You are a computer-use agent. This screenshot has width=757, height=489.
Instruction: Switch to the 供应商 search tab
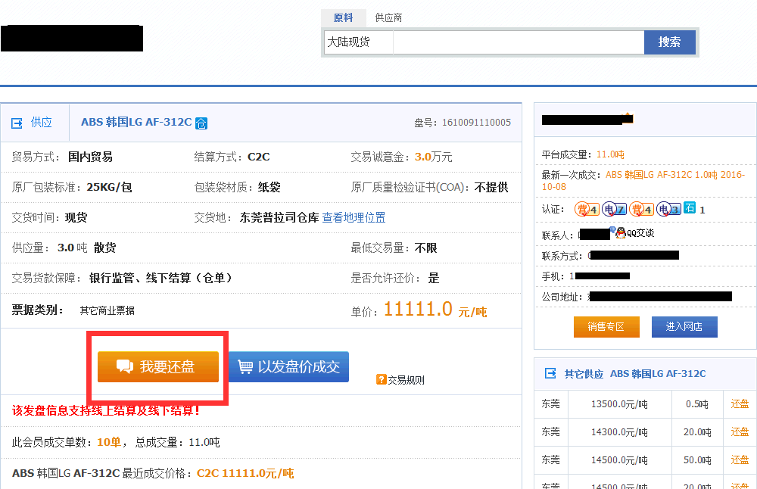tap(388, 18)
